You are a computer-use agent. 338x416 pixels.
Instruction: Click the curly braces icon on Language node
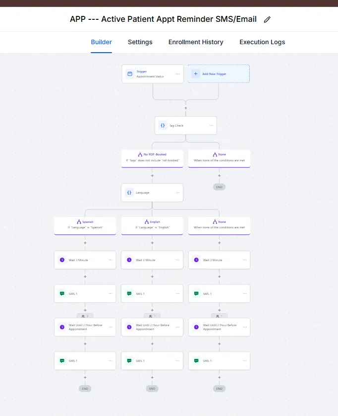tap(129, 193)
